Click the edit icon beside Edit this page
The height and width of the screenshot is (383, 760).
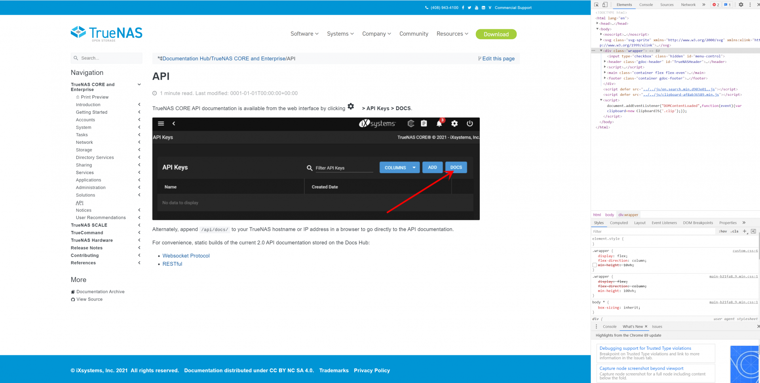point(480,59)
